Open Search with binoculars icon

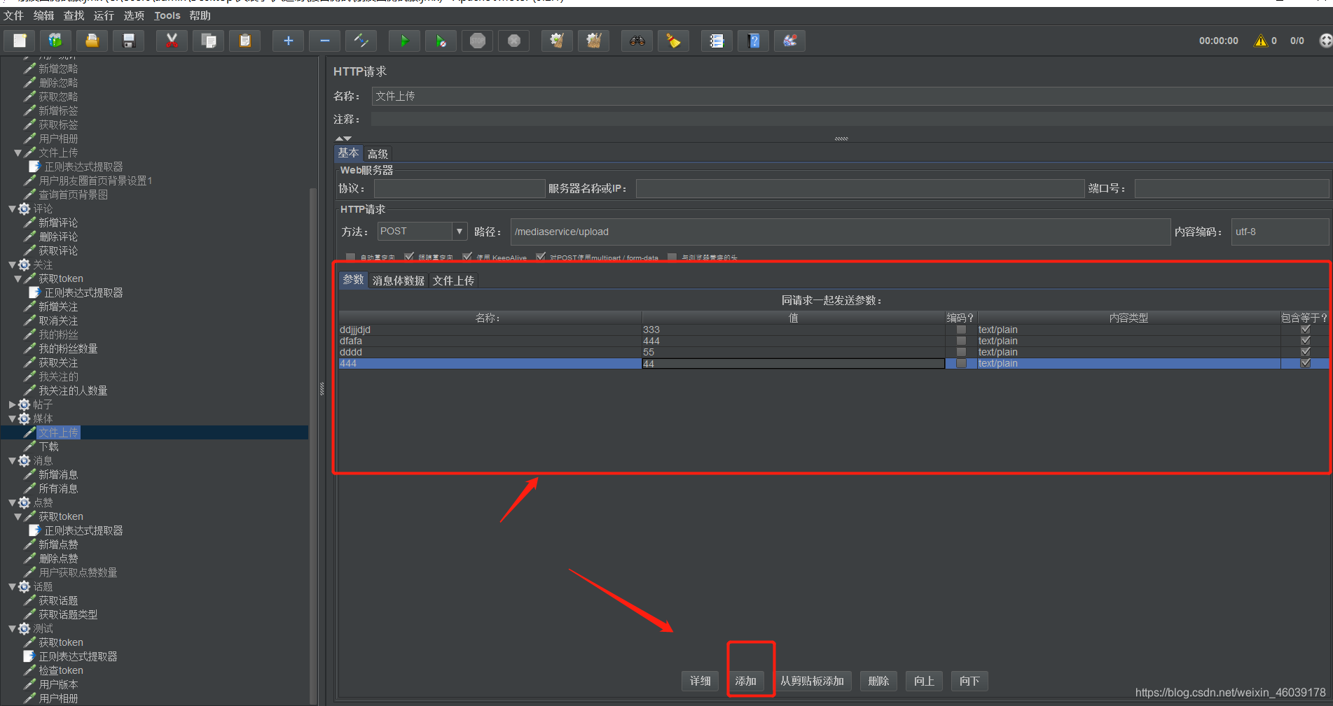tap(637, 41)
